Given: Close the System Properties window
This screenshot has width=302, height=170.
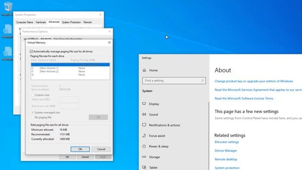Looking at the screenshot, I should click(101, 15).
